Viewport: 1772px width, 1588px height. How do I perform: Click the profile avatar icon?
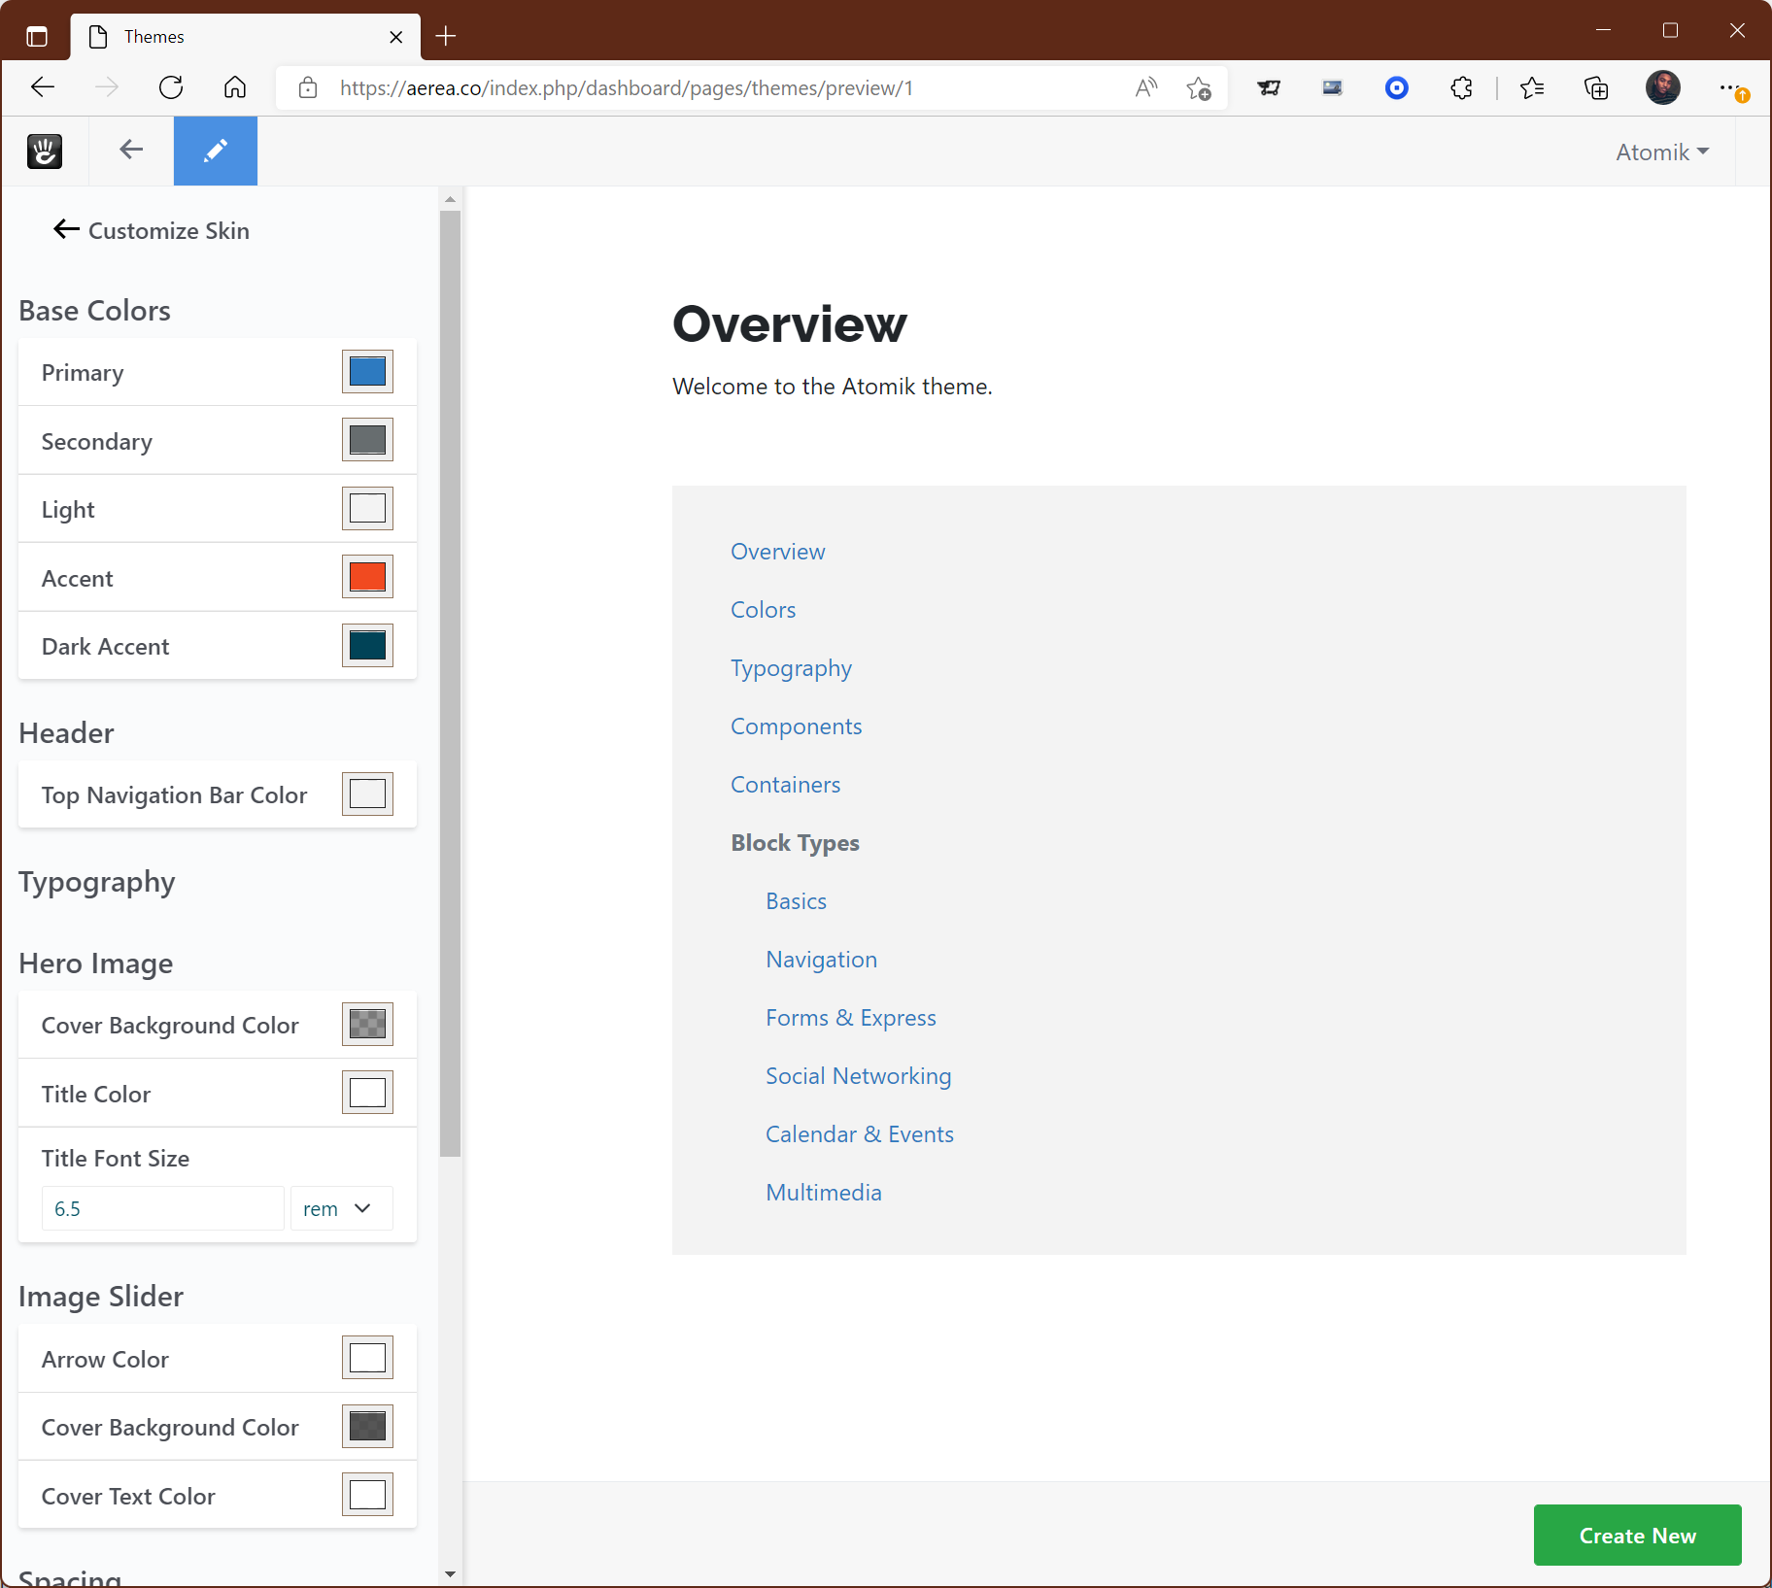click(x=1663, y=87)
